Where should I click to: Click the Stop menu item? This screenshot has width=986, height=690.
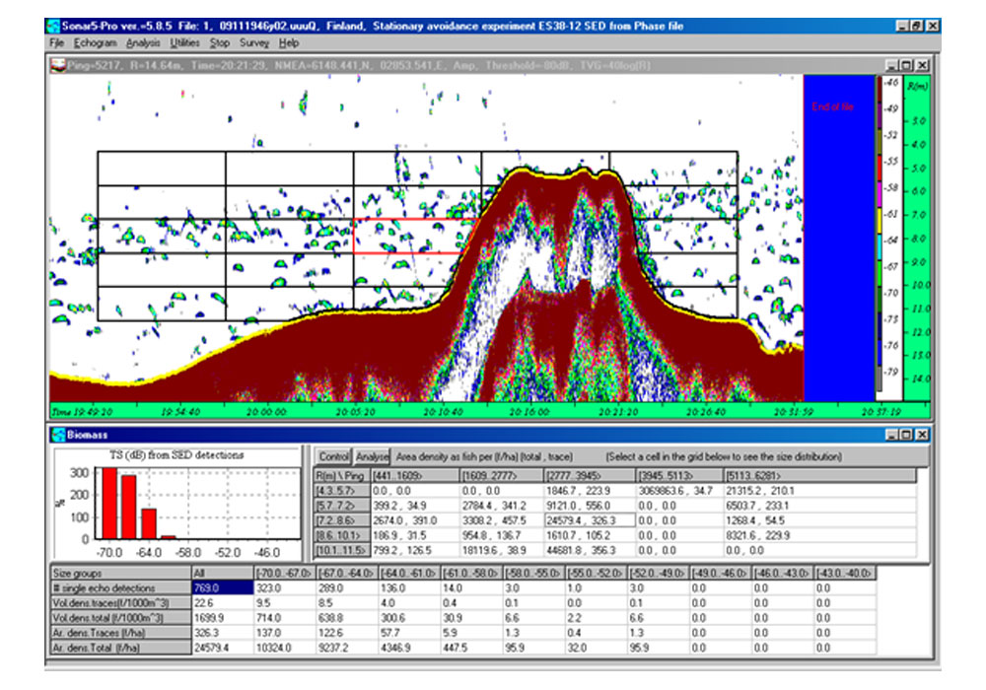(x=220, y=43)
